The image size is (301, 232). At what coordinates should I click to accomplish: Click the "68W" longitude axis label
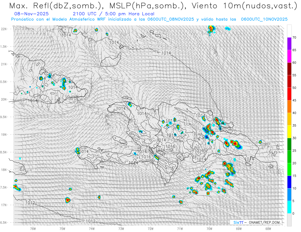(x=268, y=228)
